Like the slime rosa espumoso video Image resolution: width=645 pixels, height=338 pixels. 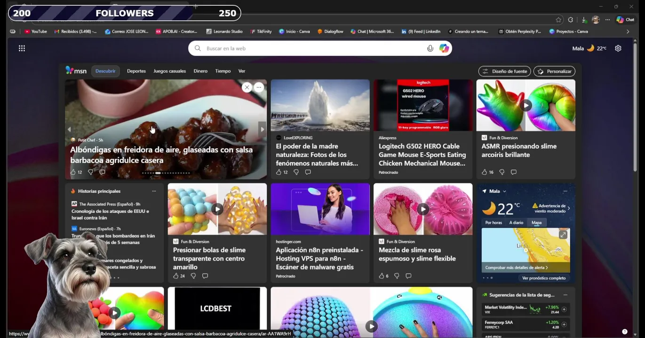click(382, 276)
